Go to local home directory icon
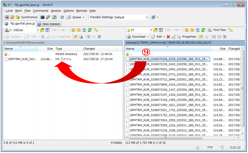Viewport: 248px width, 153px height. pos(84,30)
